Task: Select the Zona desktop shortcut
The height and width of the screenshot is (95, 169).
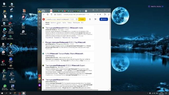Action: pos(11,17)
